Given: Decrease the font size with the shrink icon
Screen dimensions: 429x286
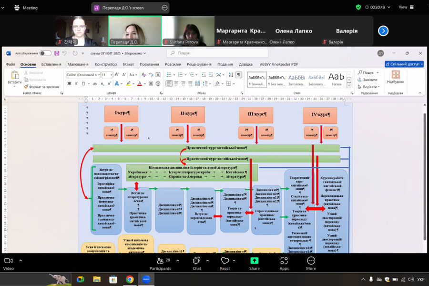Looking at the screenshot, I should pyautogui.click(x=123, y=74).
